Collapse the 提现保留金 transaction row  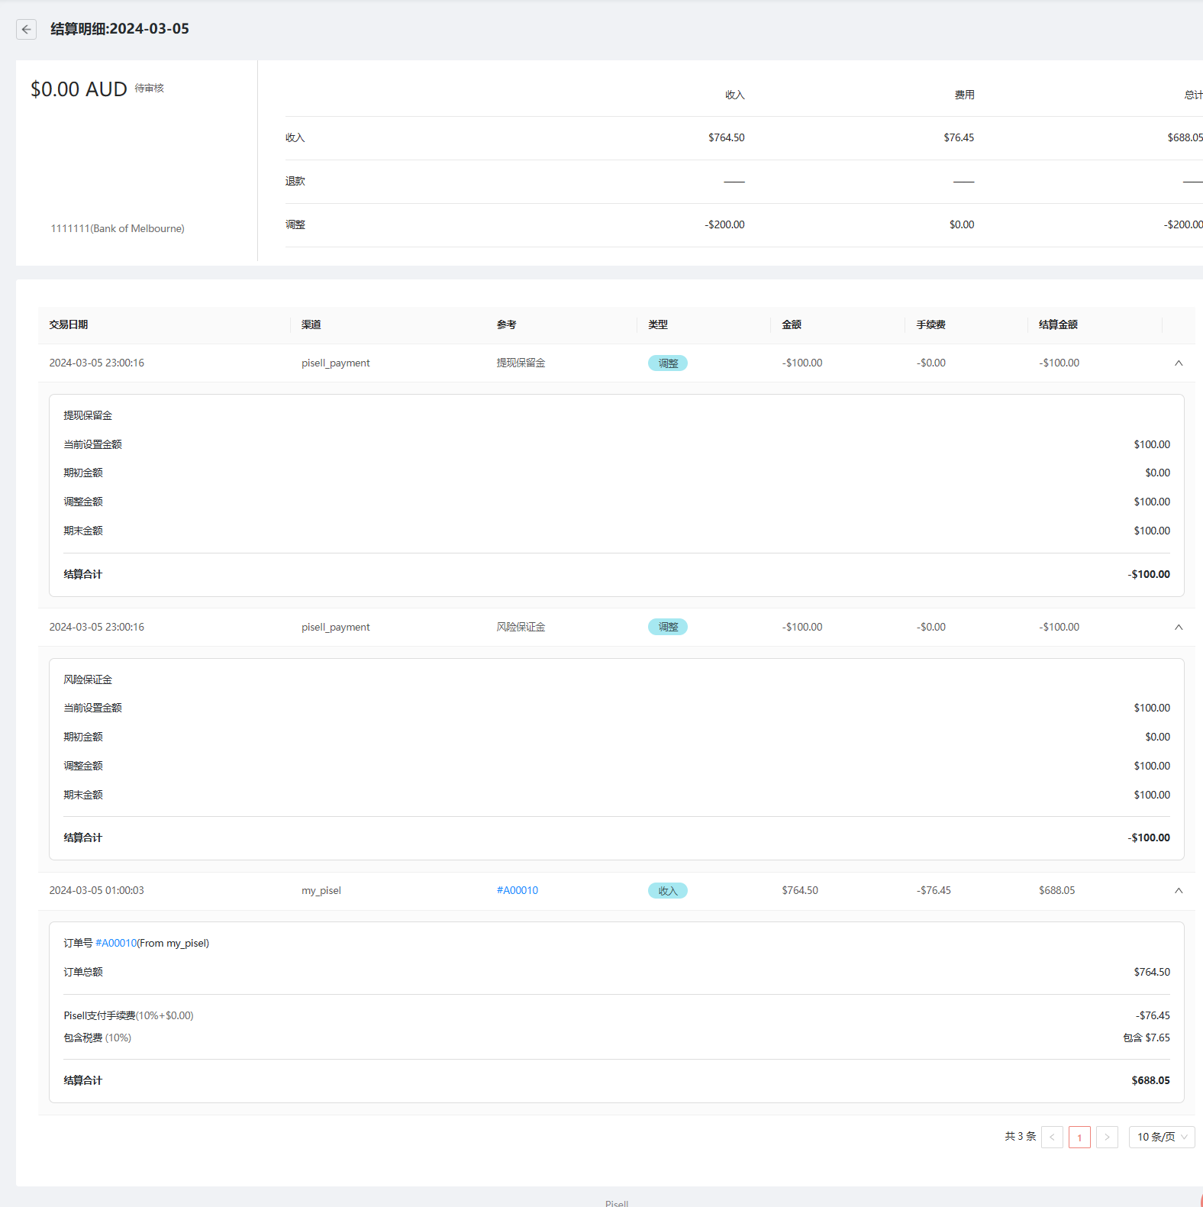(x=1179, y=363)
